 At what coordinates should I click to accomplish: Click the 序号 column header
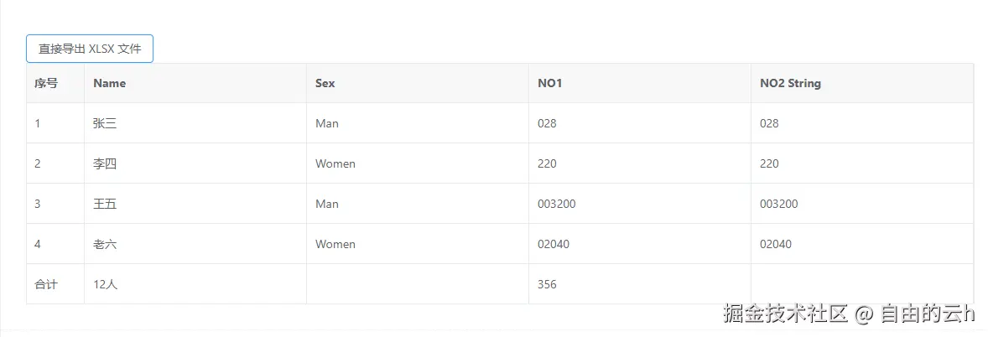[x=46, y=83]
